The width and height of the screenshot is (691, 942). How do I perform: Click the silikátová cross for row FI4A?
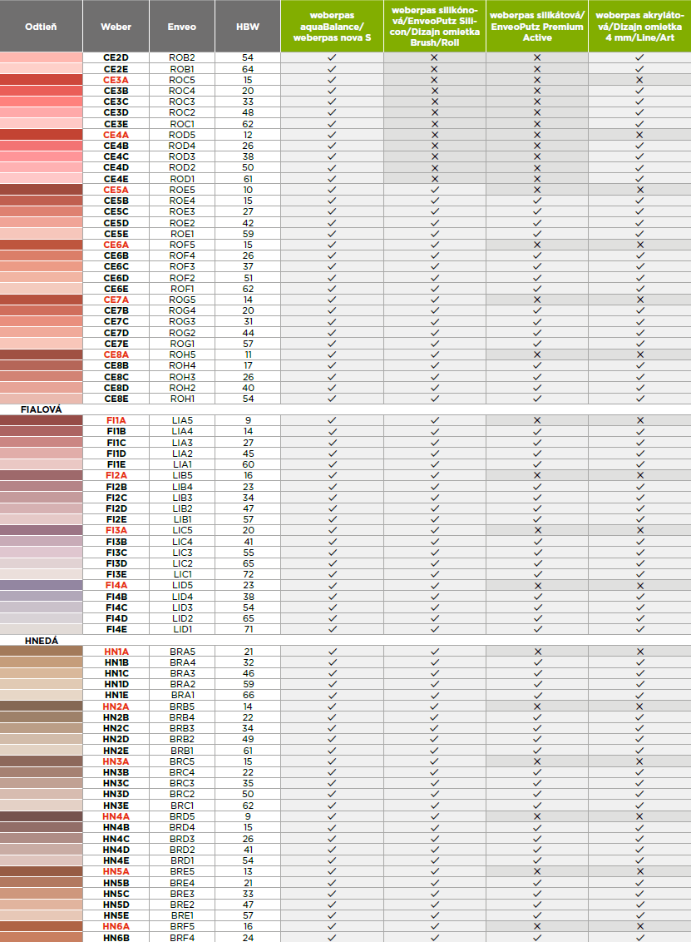tap(537, 585)
